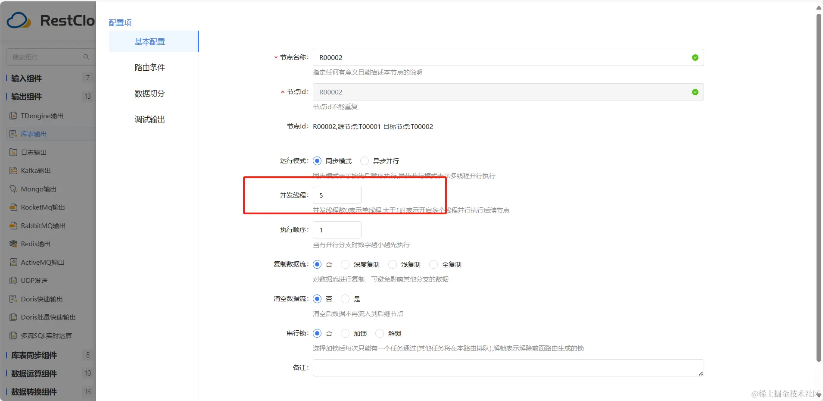Click scrollbar down arrow at bottom
This screenshot has height=401, width=823.
point(819,395)
